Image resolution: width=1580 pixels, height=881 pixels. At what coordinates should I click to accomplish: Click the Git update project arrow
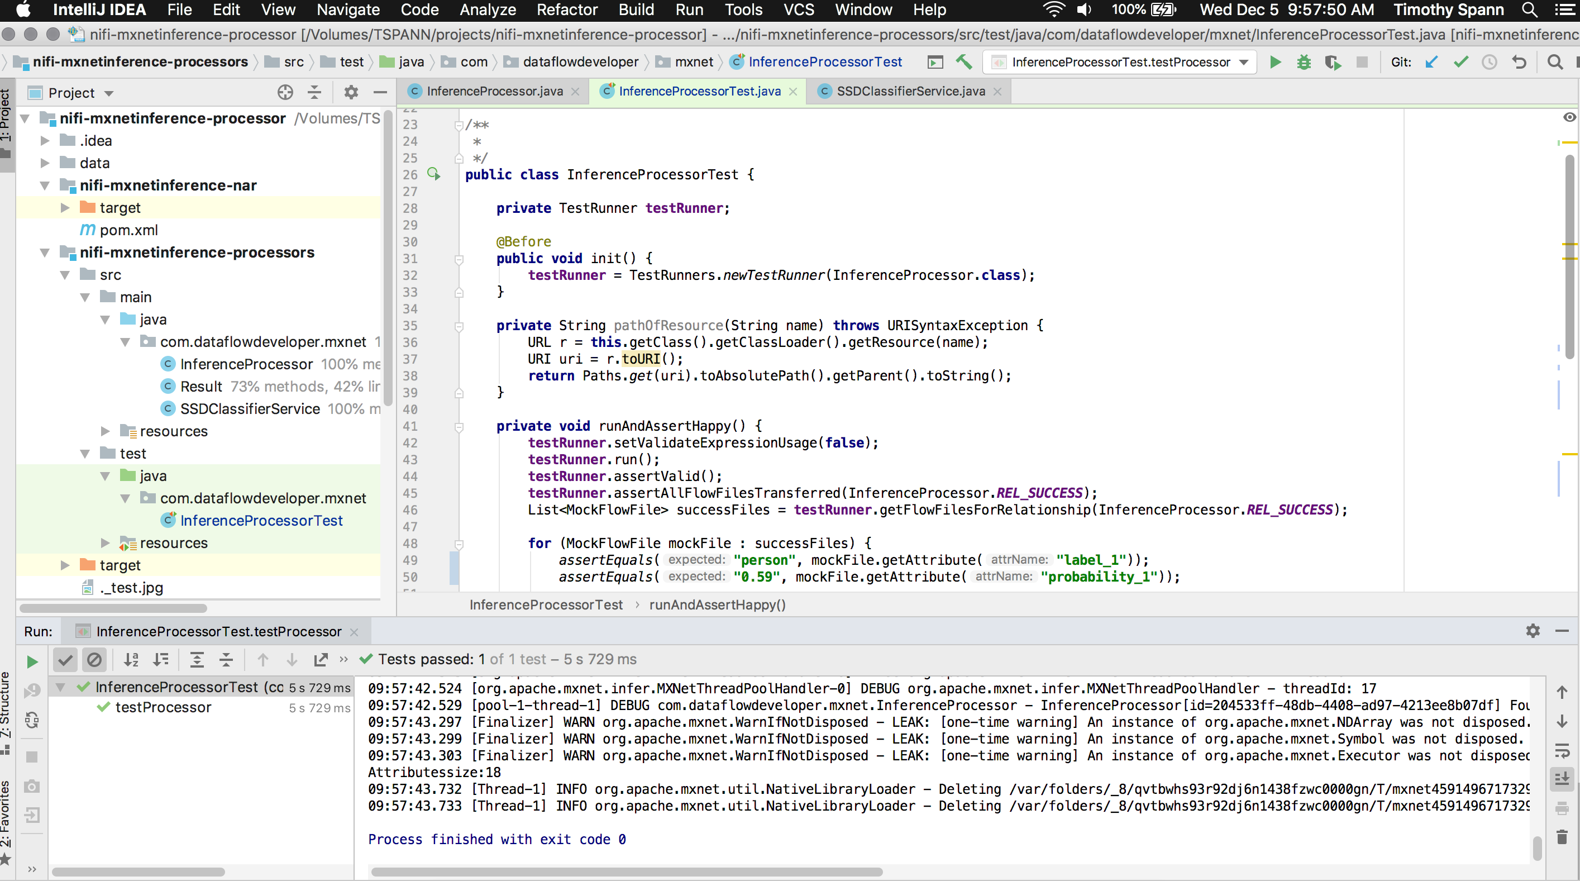coord(1431,62)
